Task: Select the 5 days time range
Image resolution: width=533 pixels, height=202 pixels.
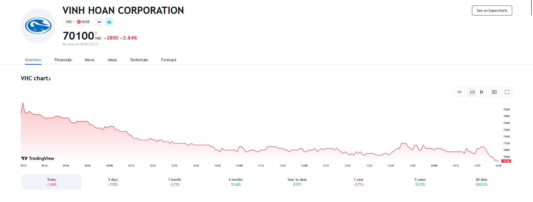Action: point(113,182)
